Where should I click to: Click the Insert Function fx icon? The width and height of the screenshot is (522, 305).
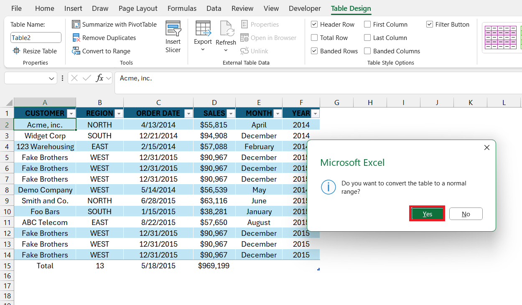[99, 78]
